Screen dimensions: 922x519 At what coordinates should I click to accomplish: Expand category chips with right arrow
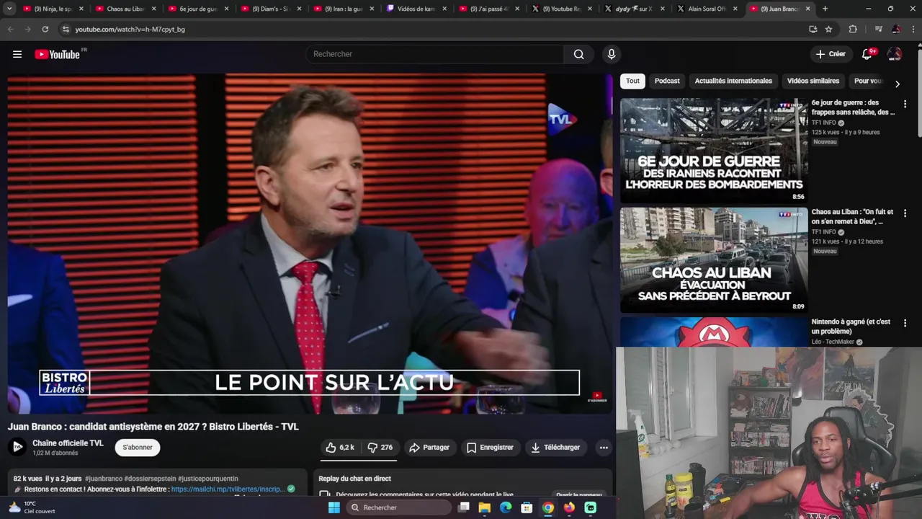point(897,84)
